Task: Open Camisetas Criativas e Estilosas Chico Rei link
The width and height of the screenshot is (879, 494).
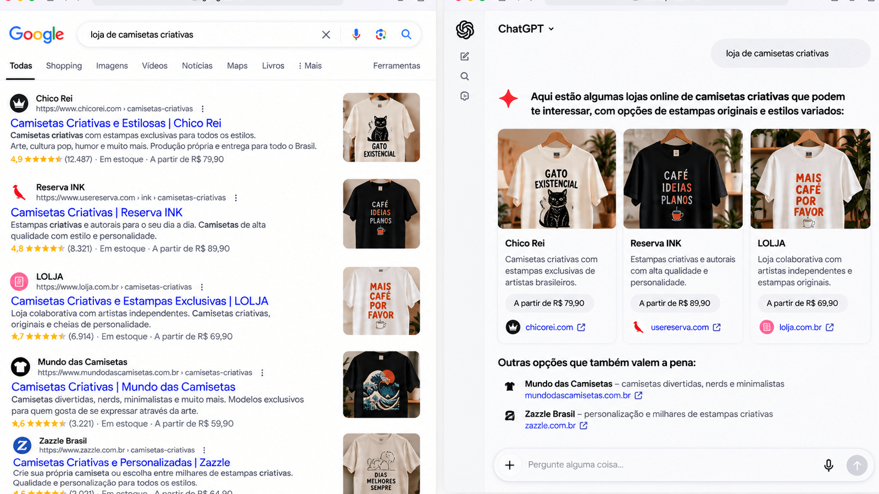Action: click(x=116, y=123)
